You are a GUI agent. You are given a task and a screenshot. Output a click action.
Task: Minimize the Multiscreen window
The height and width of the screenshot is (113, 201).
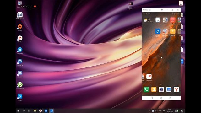167,10
